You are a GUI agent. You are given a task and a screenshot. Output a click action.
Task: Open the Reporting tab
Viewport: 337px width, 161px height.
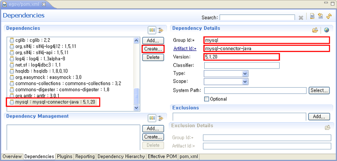(85, 157)
